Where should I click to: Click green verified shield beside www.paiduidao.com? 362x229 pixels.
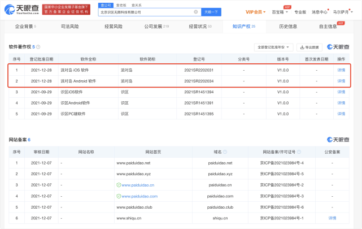(x=119, y=196)
